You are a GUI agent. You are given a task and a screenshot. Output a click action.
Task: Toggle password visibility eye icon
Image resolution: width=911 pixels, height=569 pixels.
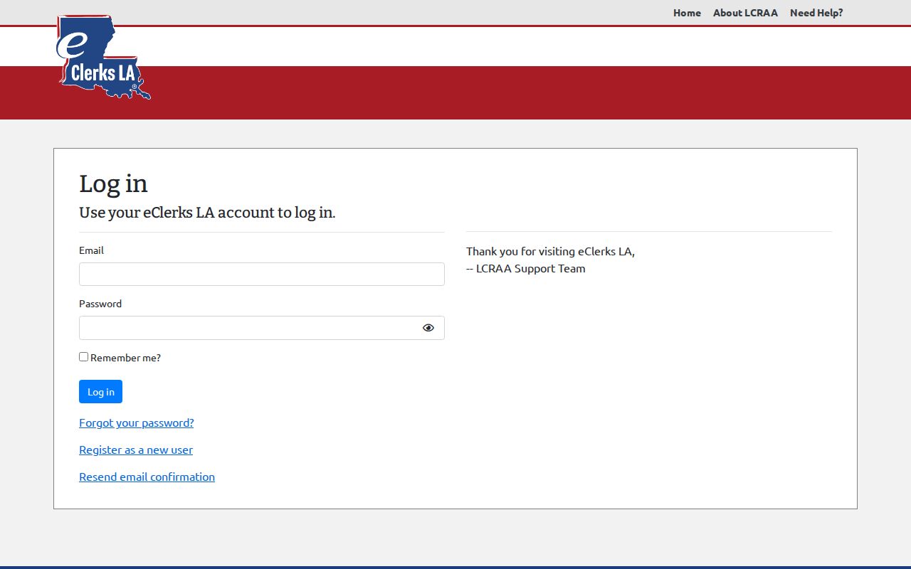[x=428, y=328]
